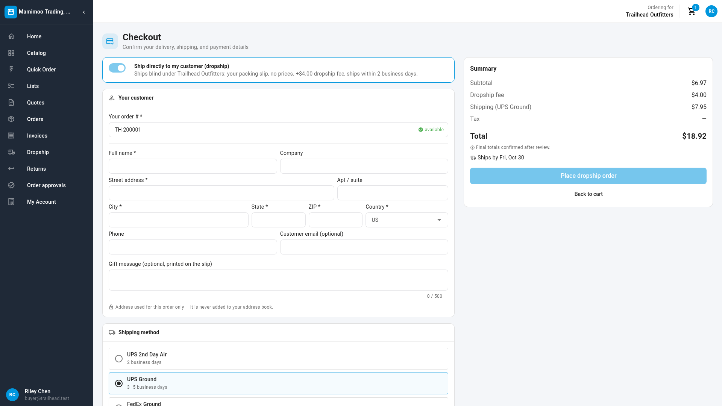Go to Quotes in sidebar
The width and height of the screenshot is (722, 406).
[x=47, y=103]
